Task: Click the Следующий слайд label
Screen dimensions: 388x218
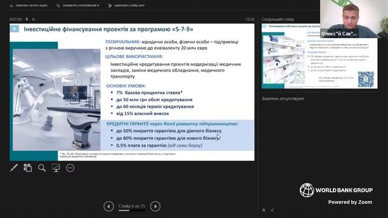Action: point(278,19)
